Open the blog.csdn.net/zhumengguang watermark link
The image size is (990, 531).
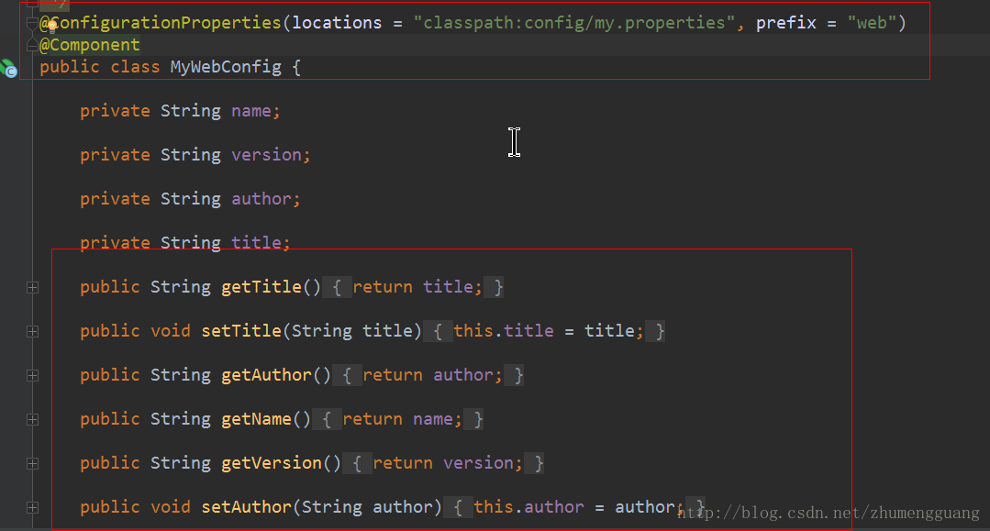tap(829, 513)
